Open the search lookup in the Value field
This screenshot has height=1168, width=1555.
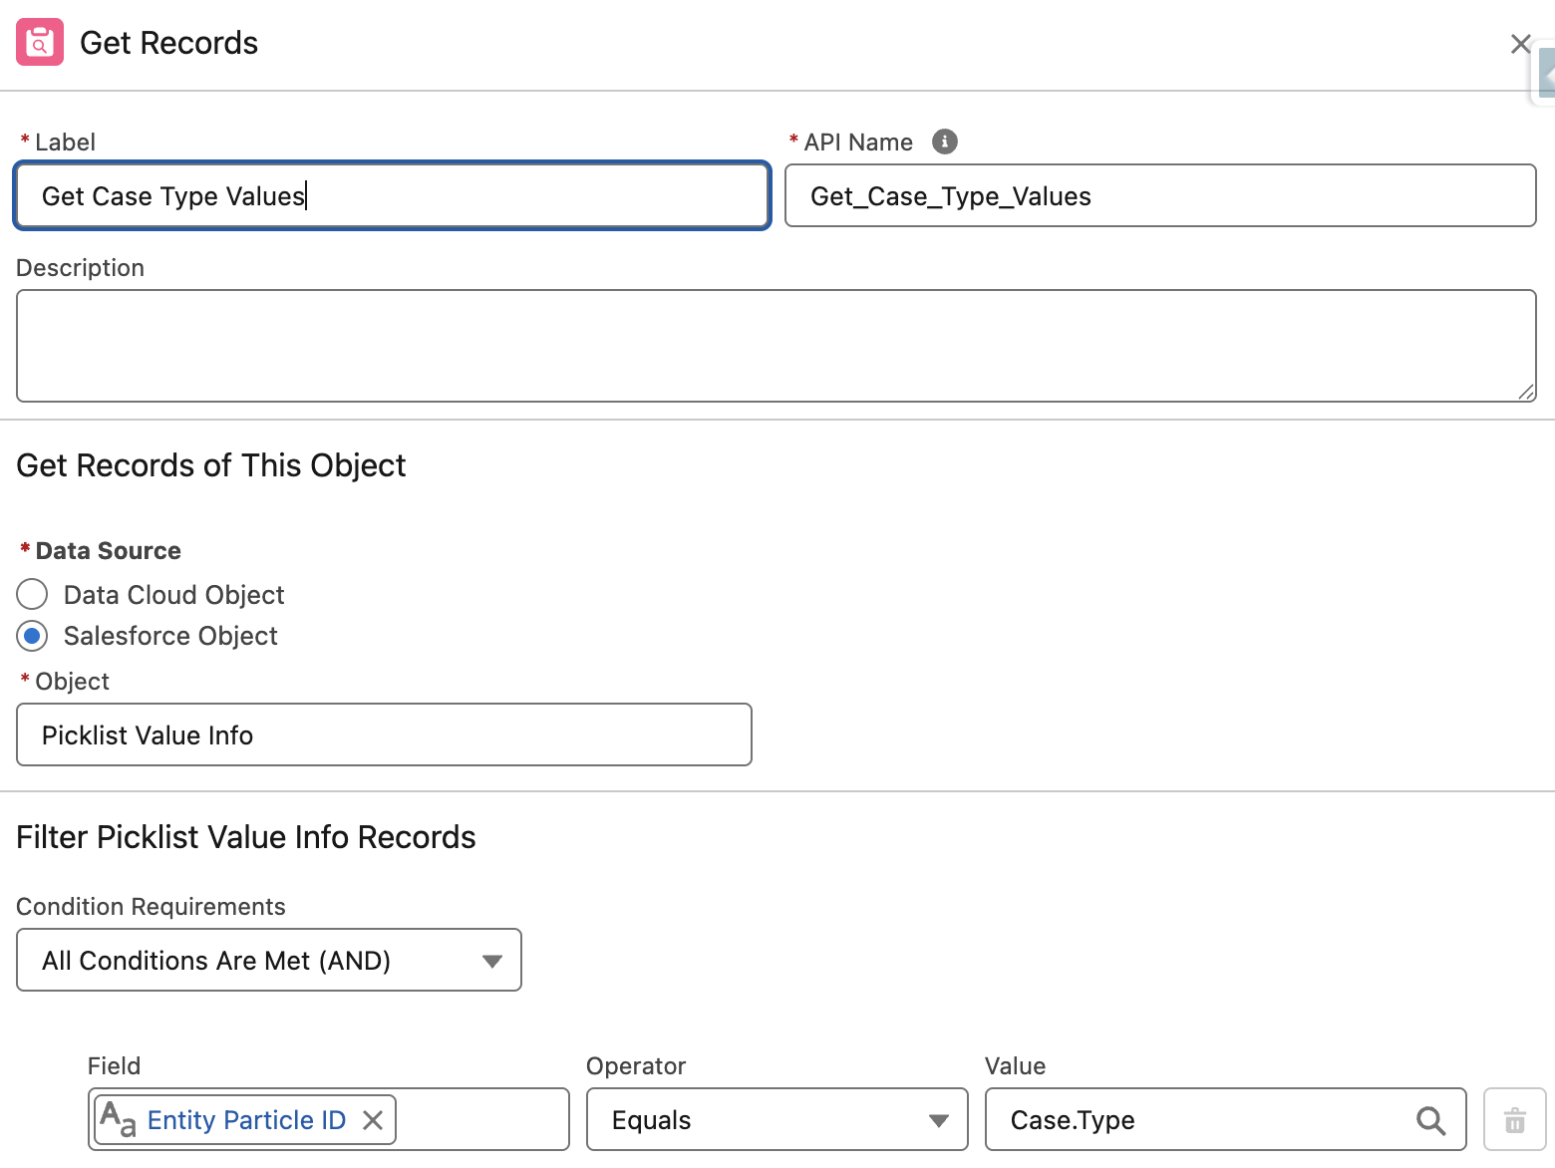click(x=1432, y=1120)
